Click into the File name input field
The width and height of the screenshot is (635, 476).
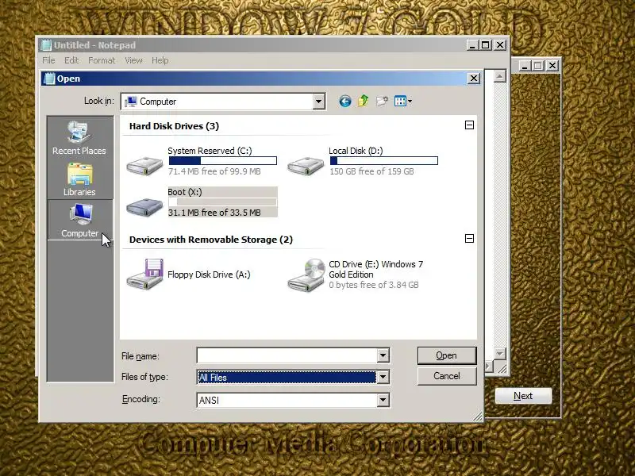click(287, 355)
